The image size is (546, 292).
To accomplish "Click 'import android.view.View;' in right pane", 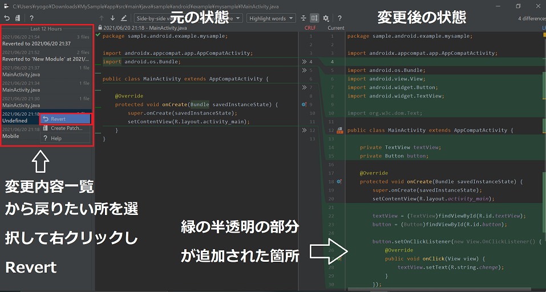I will click(386, 79).
